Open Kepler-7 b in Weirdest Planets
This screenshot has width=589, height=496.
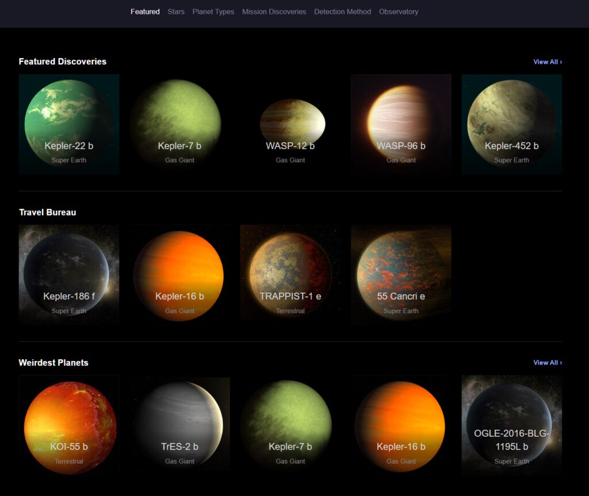point(290,425)
